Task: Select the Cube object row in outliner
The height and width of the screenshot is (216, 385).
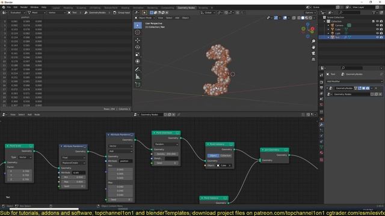Action: click(x=351, y=29)
